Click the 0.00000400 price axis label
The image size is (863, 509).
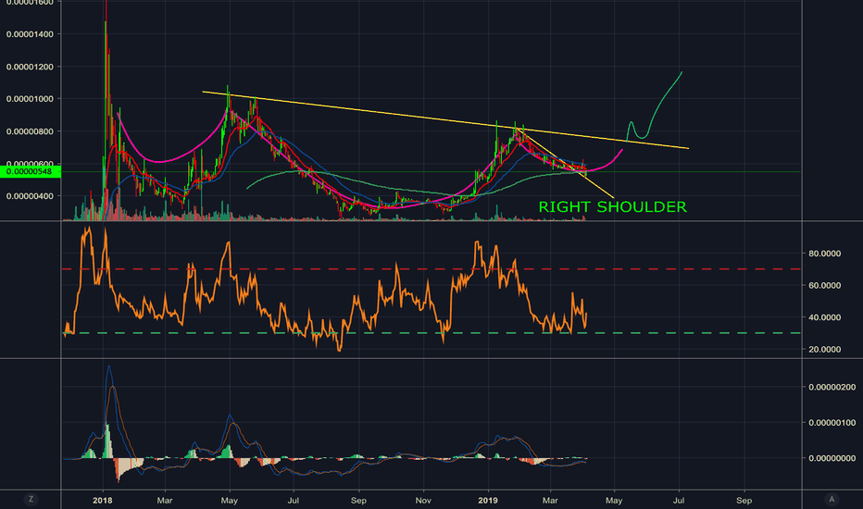click(30, 196)
